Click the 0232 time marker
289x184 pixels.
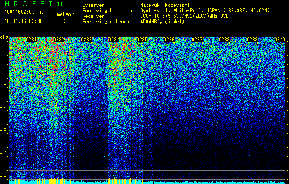[x=59, y=40]
